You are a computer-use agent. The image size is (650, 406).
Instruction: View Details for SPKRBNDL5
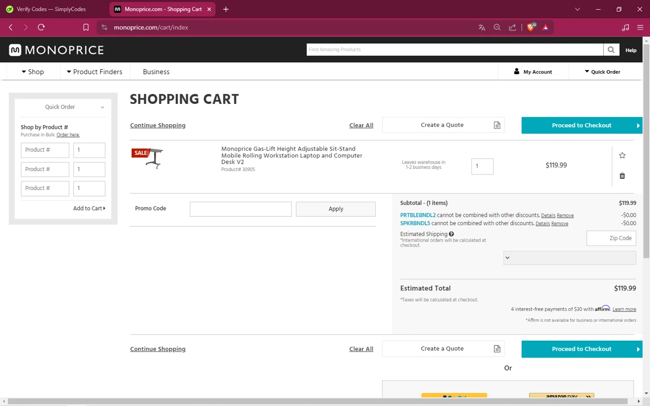[543, 224]
